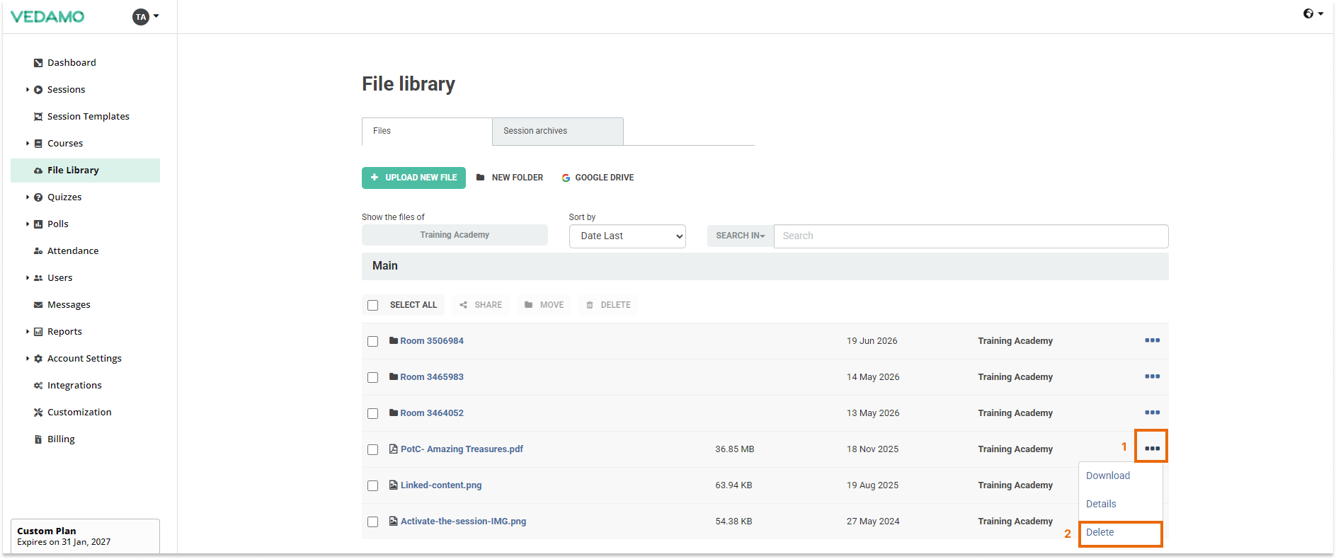Image resolution: width=1336 pixels, height=559 pixels.
Task: Click the Account Settings gear icon
Action: tap(38, 359)
